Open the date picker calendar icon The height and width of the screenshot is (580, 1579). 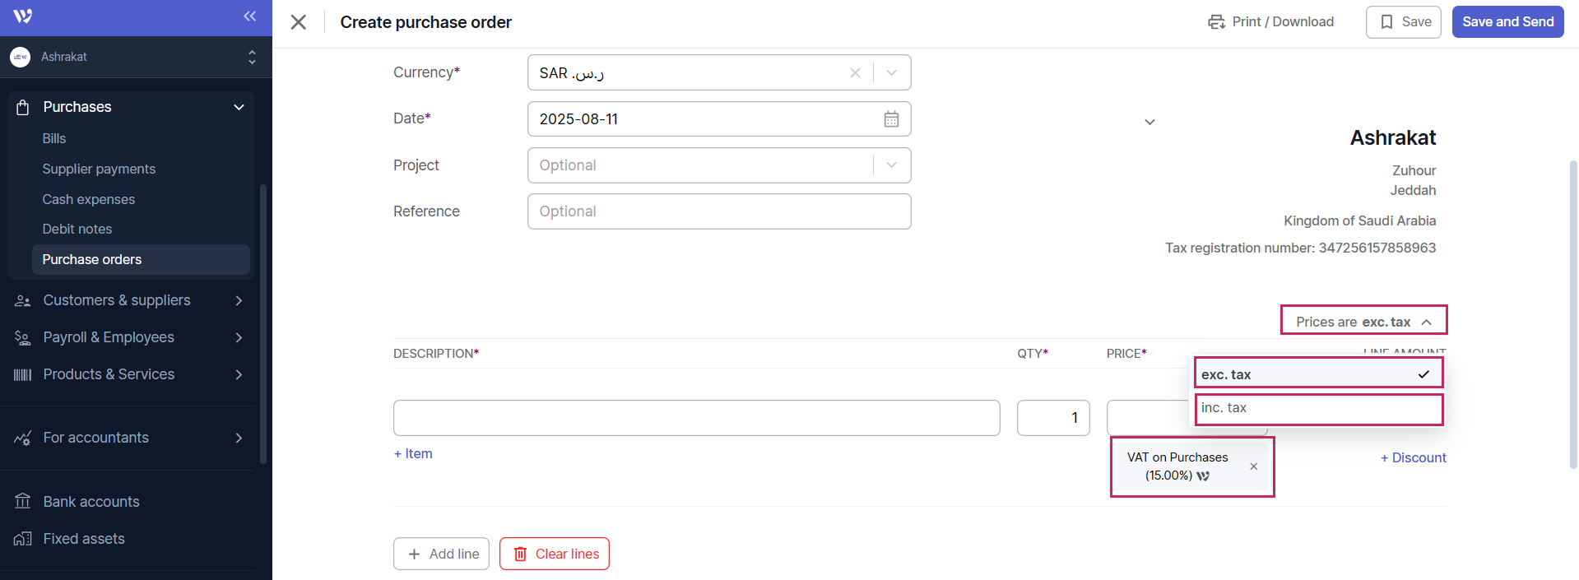(891, 119)
